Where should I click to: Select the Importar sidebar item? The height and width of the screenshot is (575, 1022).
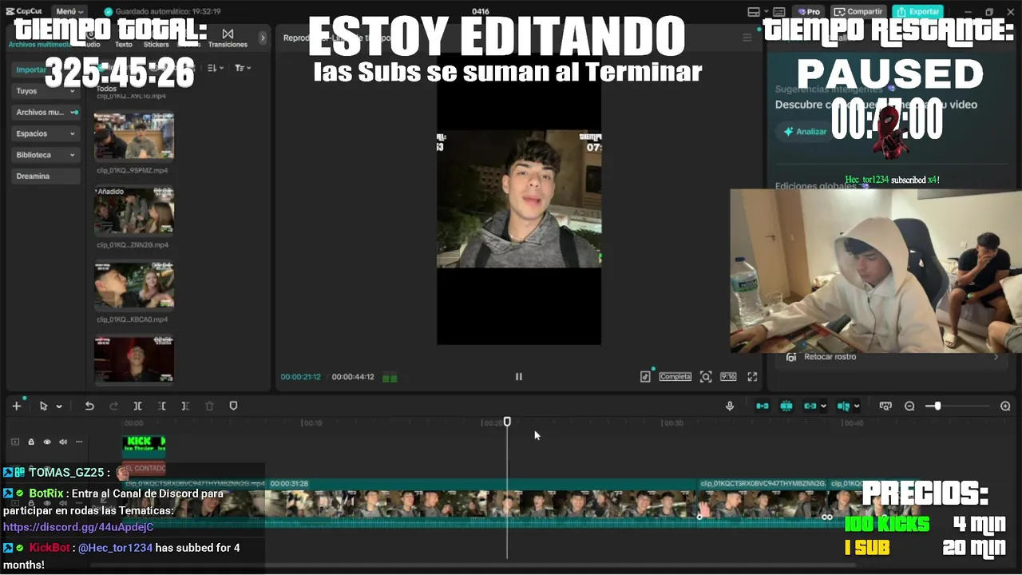tap(46, 69)
